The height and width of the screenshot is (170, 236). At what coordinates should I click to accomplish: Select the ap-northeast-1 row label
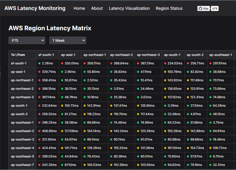pyautogui.click(x=22, y=80)
